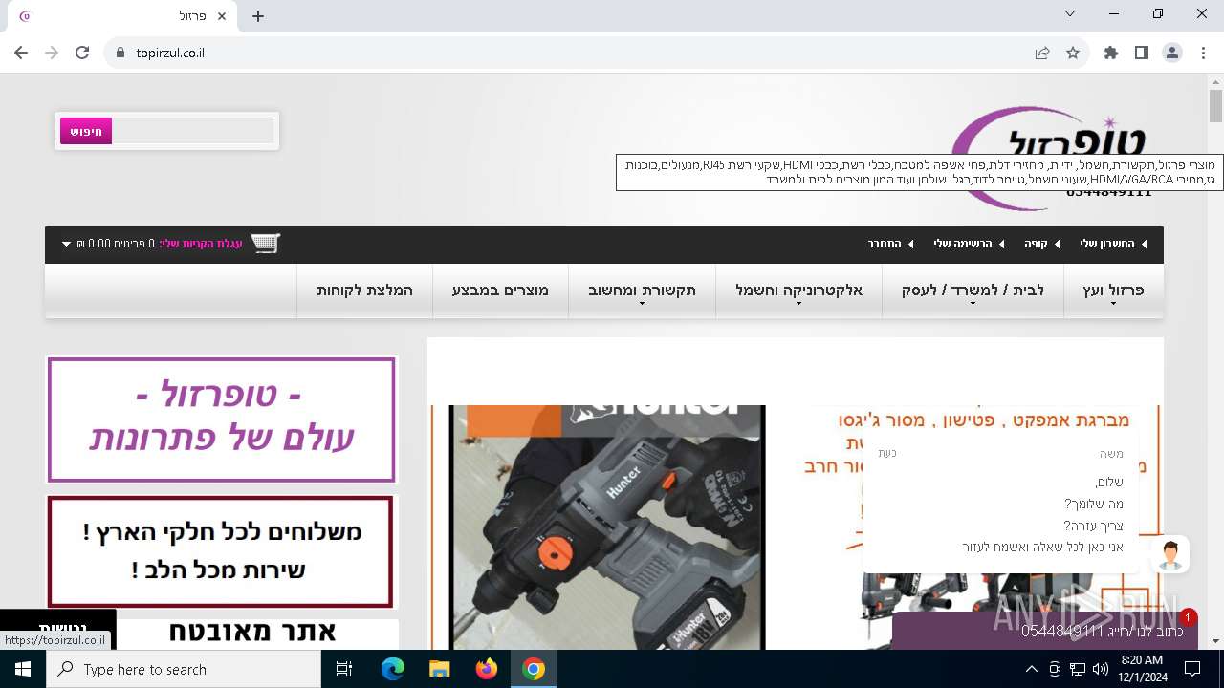Open the Chrome extensions puzzle icon
The image size is (1224, 688).
(x=1111, y=53)
